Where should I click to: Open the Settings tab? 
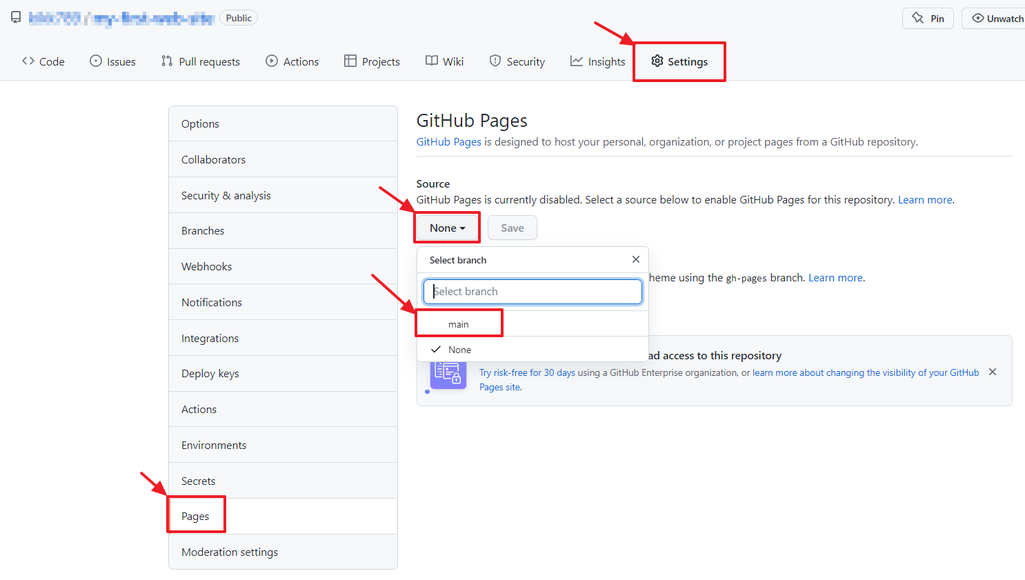679,61
